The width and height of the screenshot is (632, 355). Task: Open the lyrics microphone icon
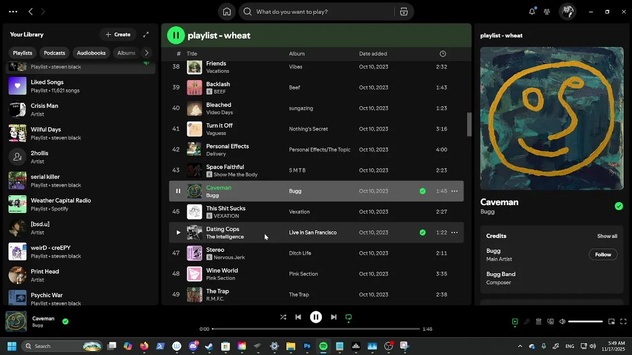tap(527, 322)
